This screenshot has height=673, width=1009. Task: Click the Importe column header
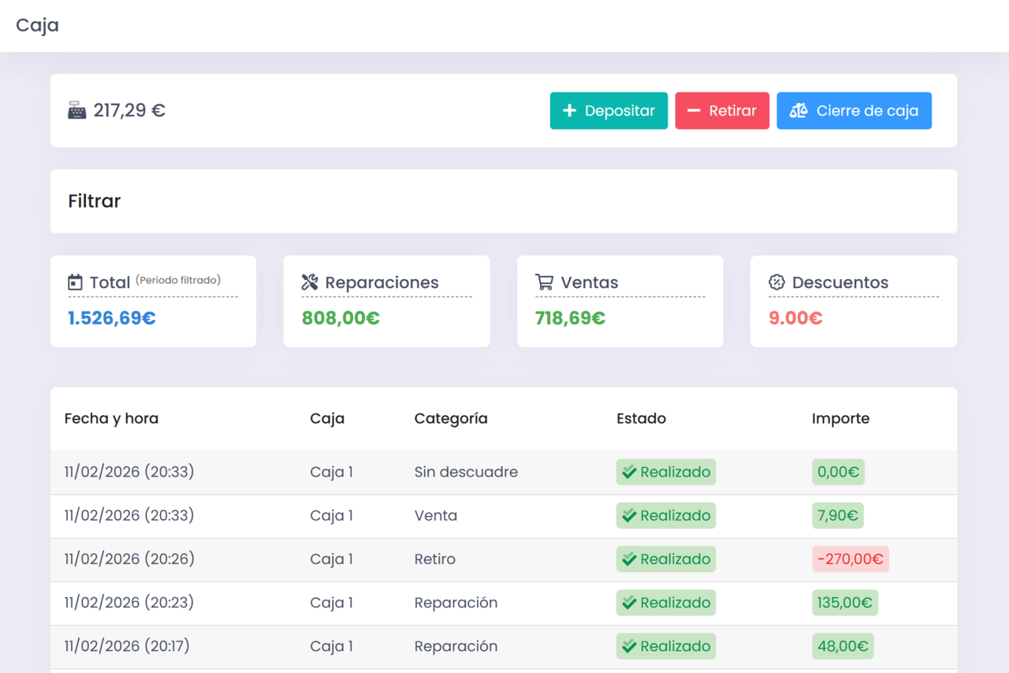click(x=840, y=419)
